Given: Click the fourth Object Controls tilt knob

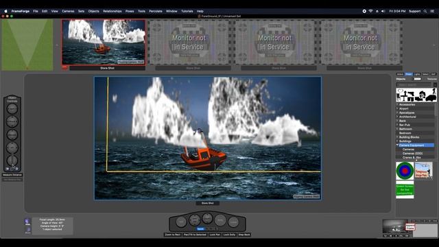Looking at the screenshot, I should (12, 148).
